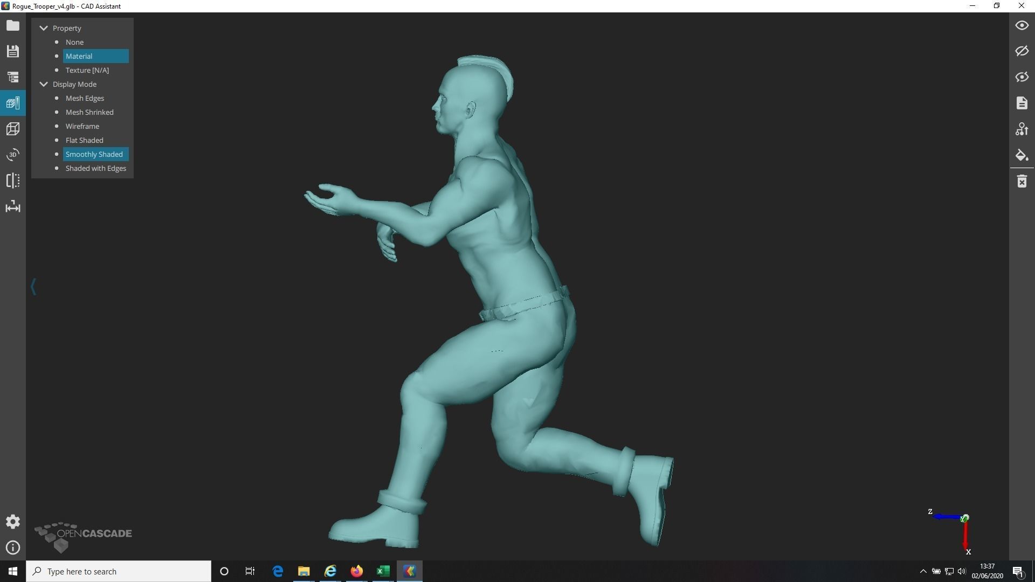Click the paint bucket color icon
Image resolution: width=1035 pixels, height=582 pixels.
click(1022, 155)
